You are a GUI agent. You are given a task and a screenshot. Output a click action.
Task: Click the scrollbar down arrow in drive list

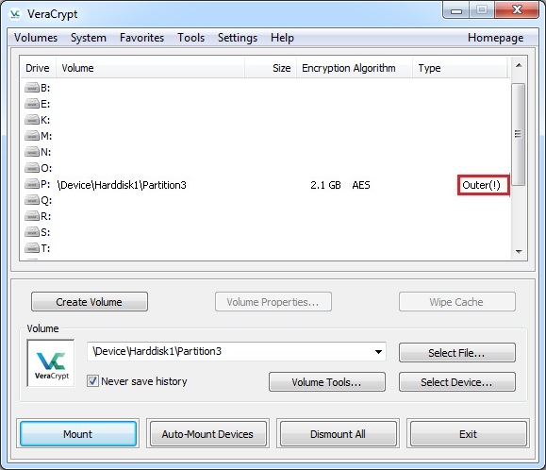coord(519,251)
